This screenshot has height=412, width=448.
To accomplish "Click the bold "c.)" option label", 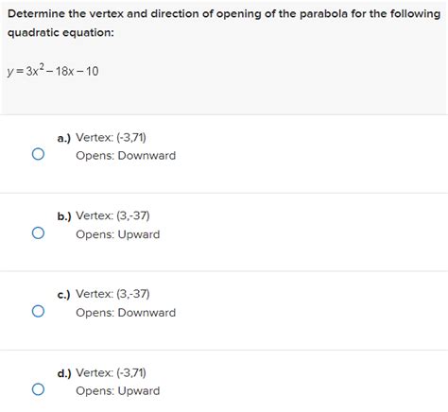I will 64,295.
